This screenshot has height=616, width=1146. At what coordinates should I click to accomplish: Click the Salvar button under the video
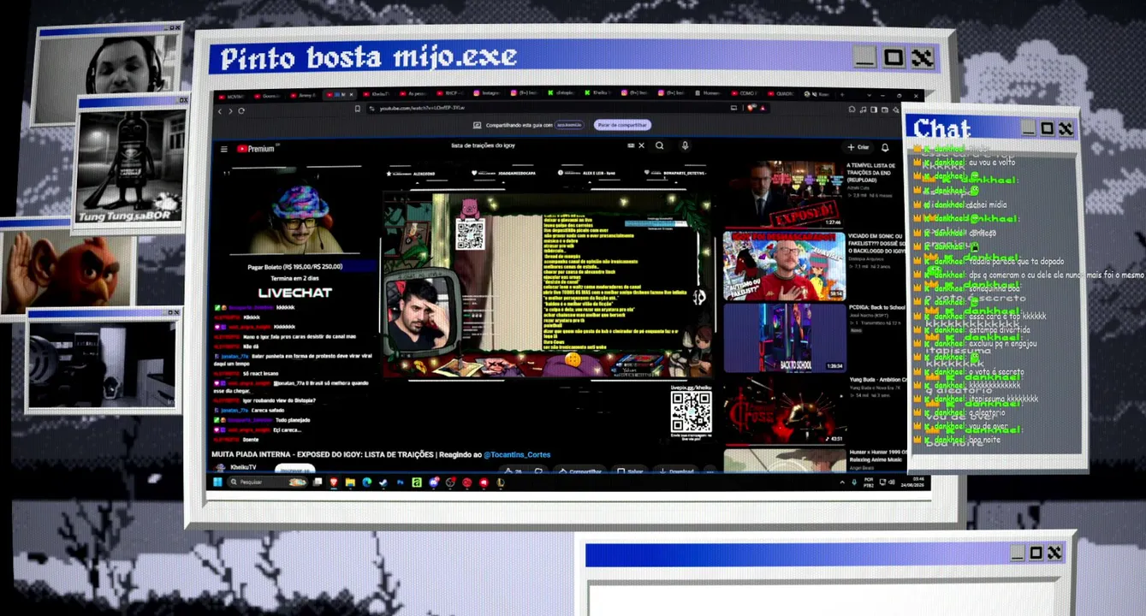[632, 471]
